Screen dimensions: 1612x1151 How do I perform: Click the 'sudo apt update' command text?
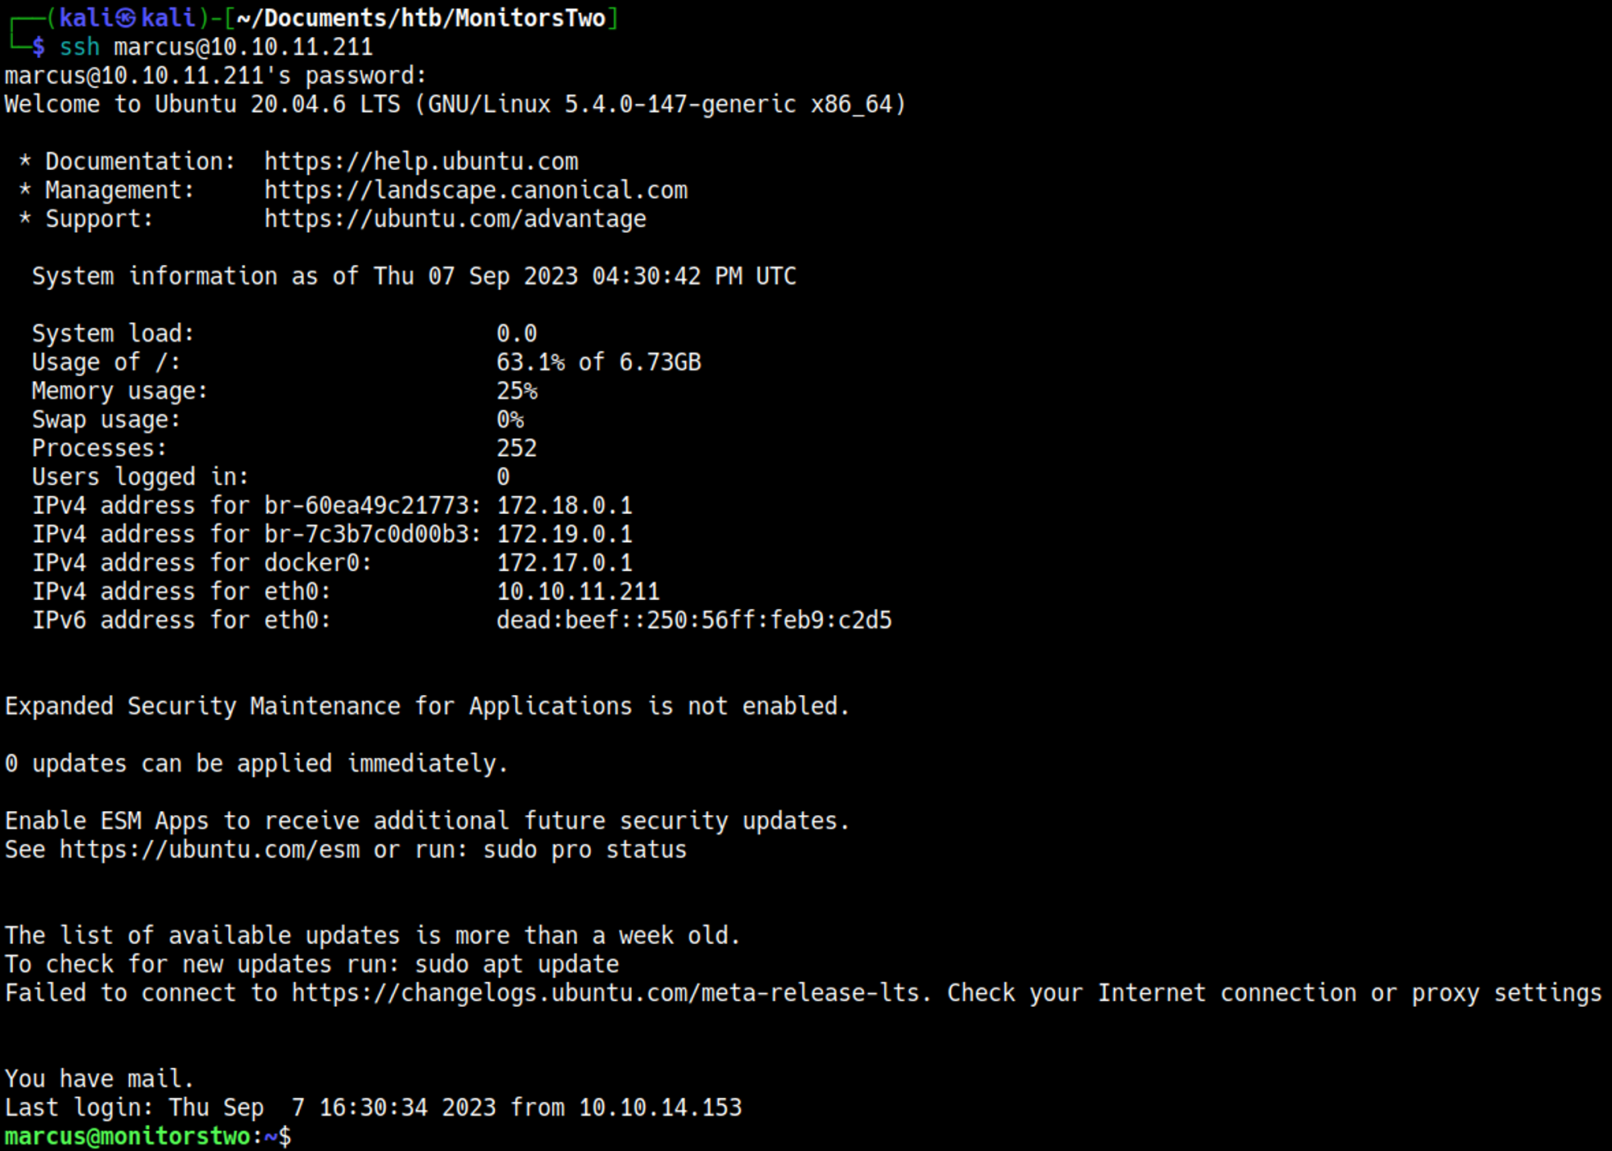click(x=517, y=964)
